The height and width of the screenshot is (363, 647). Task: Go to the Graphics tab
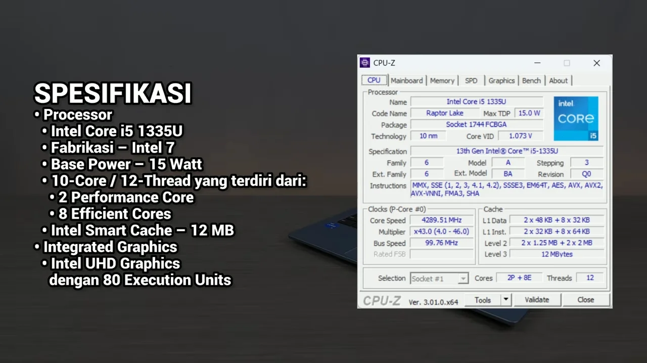(501, 81)
